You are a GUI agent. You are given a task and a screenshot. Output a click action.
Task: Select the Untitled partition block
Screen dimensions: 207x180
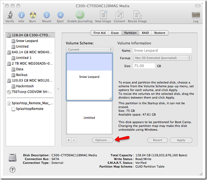[89, 118]
